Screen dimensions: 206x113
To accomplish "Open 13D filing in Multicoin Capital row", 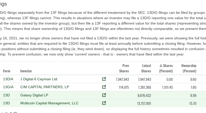I will coord(6,103).
